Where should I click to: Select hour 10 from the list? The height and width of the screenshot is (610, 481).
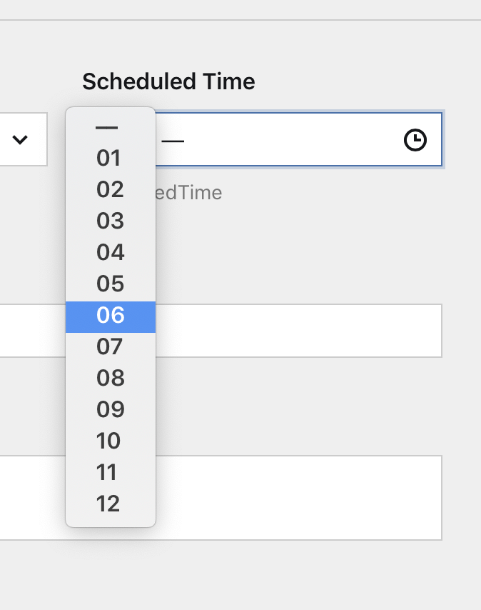(111, 441)
